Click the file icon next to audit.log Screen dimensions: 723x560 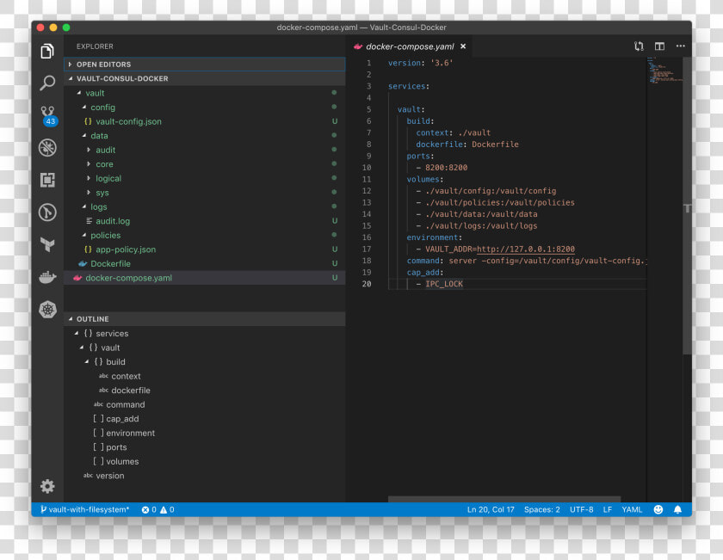tap(89, 221)
